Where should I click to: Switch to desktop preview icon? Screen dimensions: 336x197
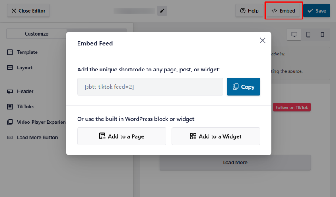coord(294,35)
